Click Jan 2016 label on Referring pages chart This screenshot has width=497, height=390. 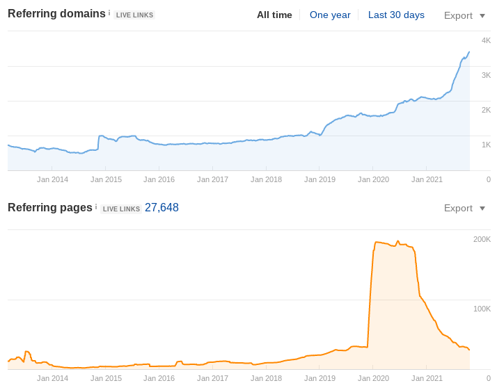click(x=159, y=378)
